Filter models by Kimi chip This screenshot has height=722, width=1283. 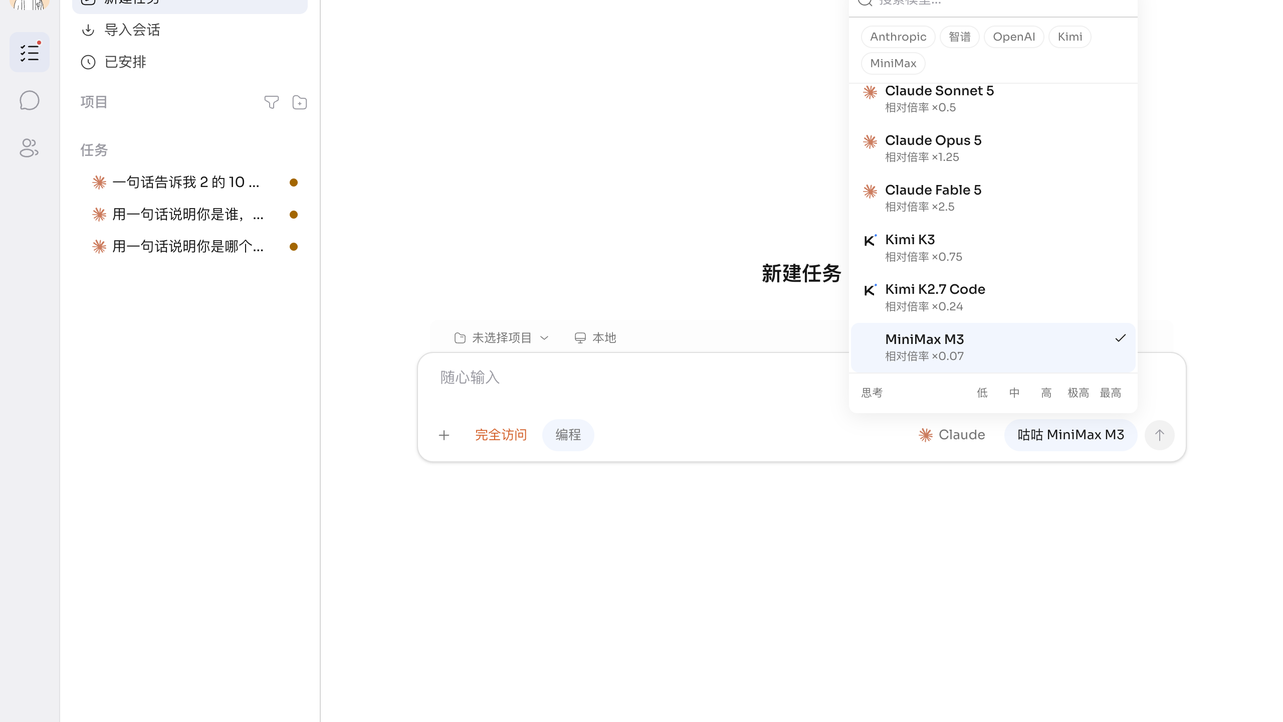click(1070, 37)
